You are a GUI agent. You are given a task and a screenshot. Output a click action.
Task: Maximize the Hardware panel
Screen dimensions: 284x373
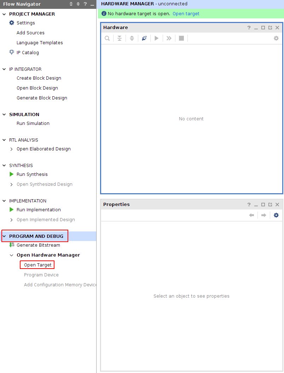click(x=263, y=28)
